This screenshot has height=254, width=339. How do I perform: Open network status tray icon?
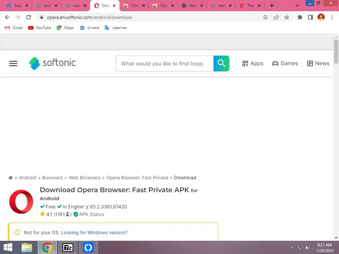300,248
